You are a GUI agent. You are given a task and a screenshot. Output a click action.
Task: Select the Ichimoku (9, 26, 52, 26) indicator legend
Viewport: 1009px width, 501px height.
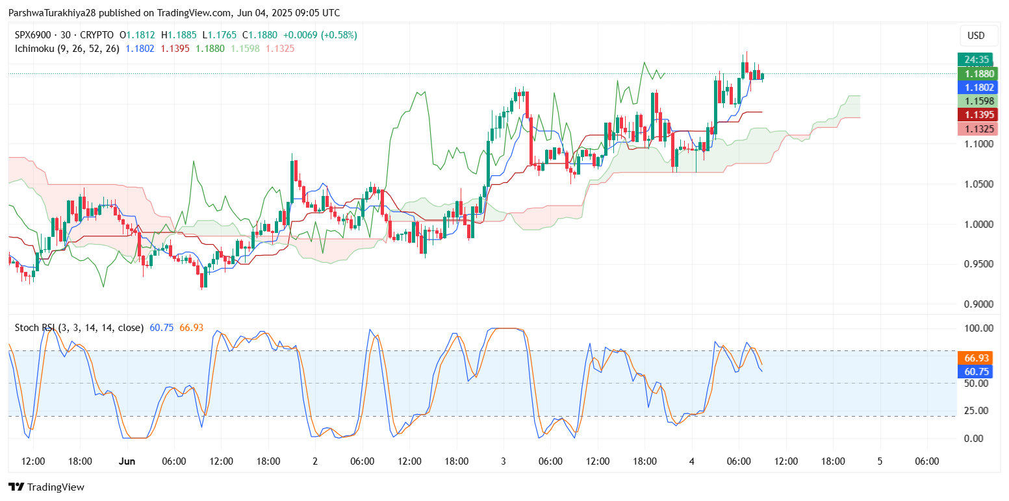click(x=64, y=49)
